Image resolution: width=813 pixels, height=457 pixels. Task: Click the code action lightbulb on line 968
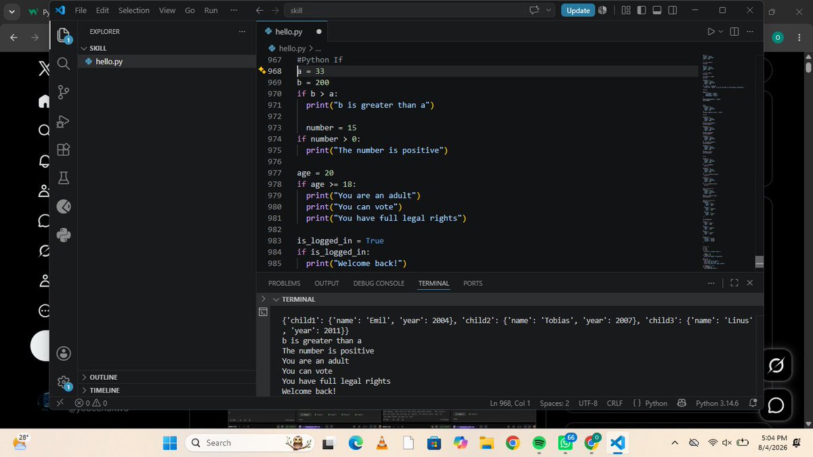tap(263, 71)
